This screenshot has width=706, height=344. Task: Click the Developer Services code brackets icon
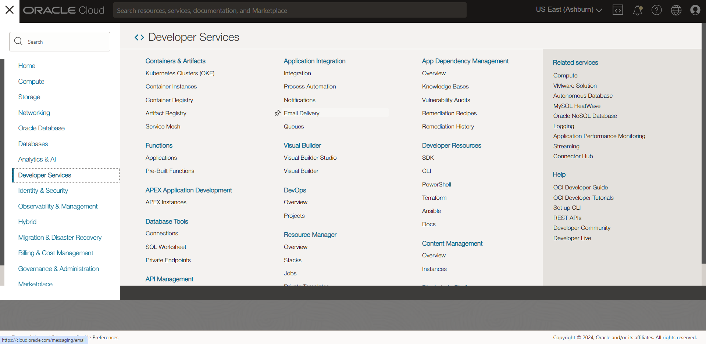139,37
